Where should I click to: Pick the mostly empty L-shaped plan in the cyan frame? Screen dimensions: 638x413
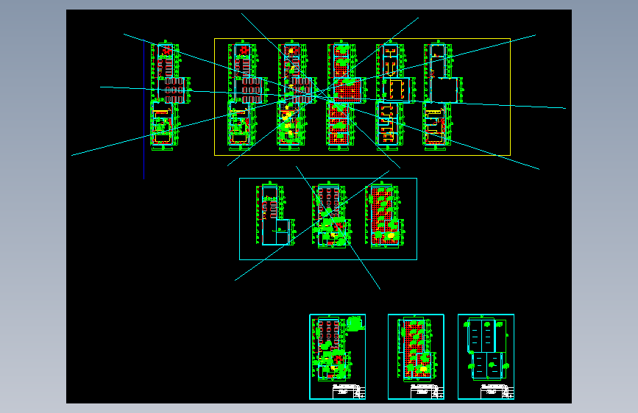point(275,215)
